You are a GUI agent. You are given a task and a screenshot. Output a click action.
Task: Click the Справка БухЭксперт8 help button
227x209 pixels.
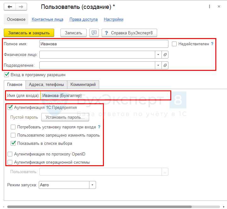click(x=129, y=33)
